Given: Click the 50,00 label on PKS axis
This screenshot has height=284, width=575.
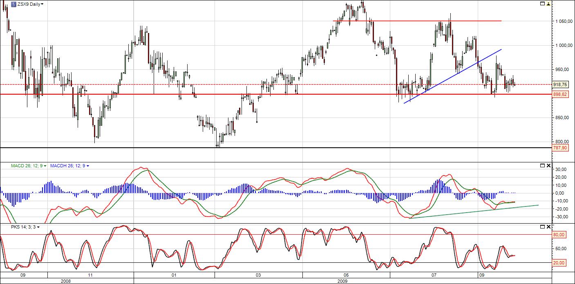Looking at the screenshot, I should click(560, 248).
